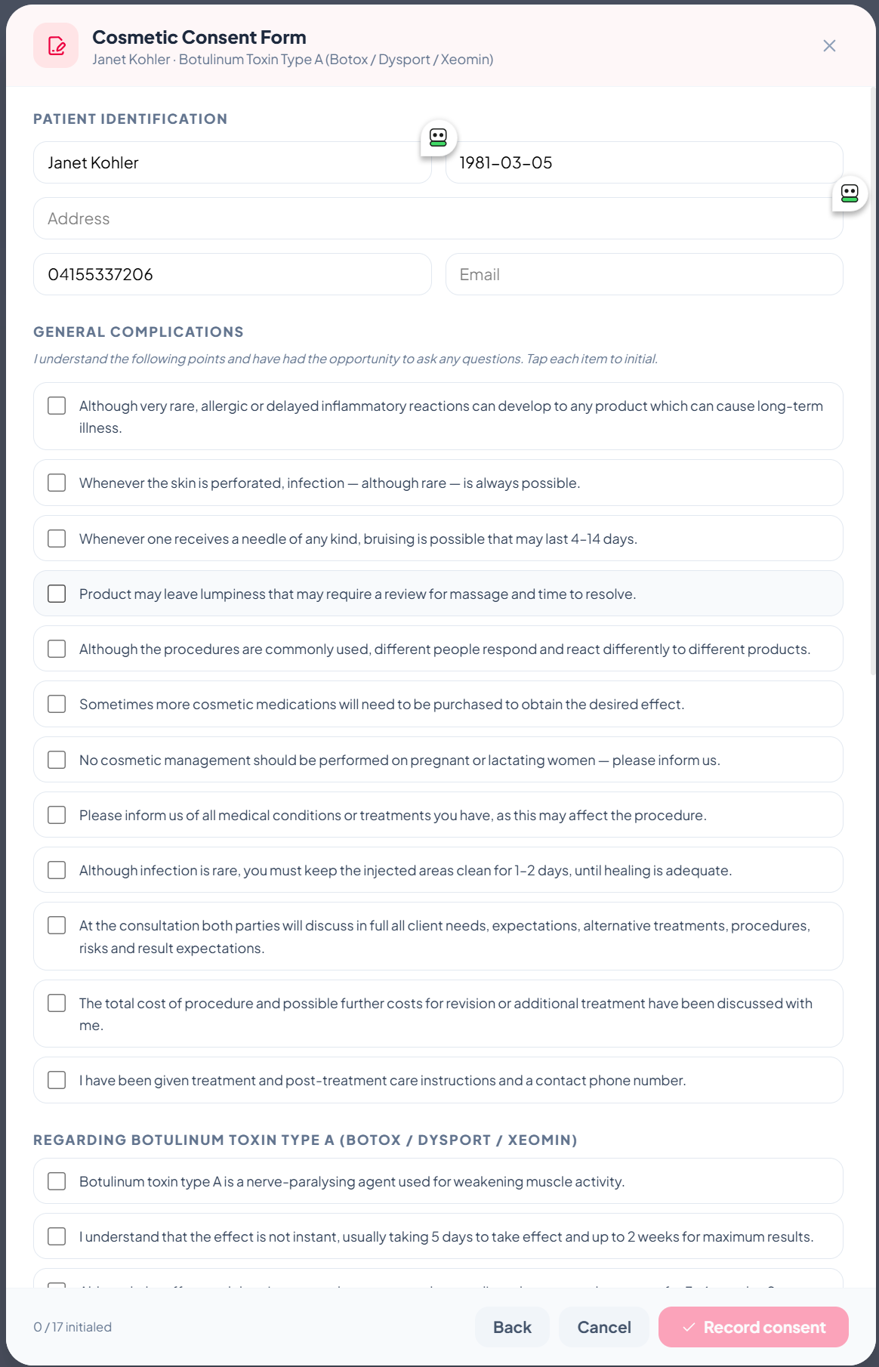Click the robot icon beside Address field
879x1367 pixels.
click(x=850, y=193)
